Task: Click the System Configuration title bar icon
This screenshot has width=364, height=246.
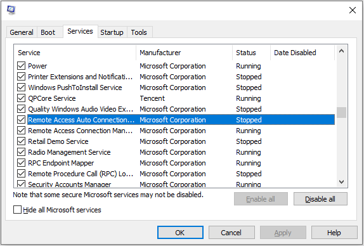Action: click(11, 10)
